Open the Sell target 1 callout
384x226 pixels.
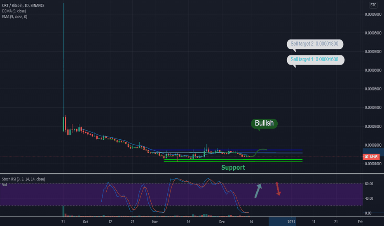tap(316, 60)
